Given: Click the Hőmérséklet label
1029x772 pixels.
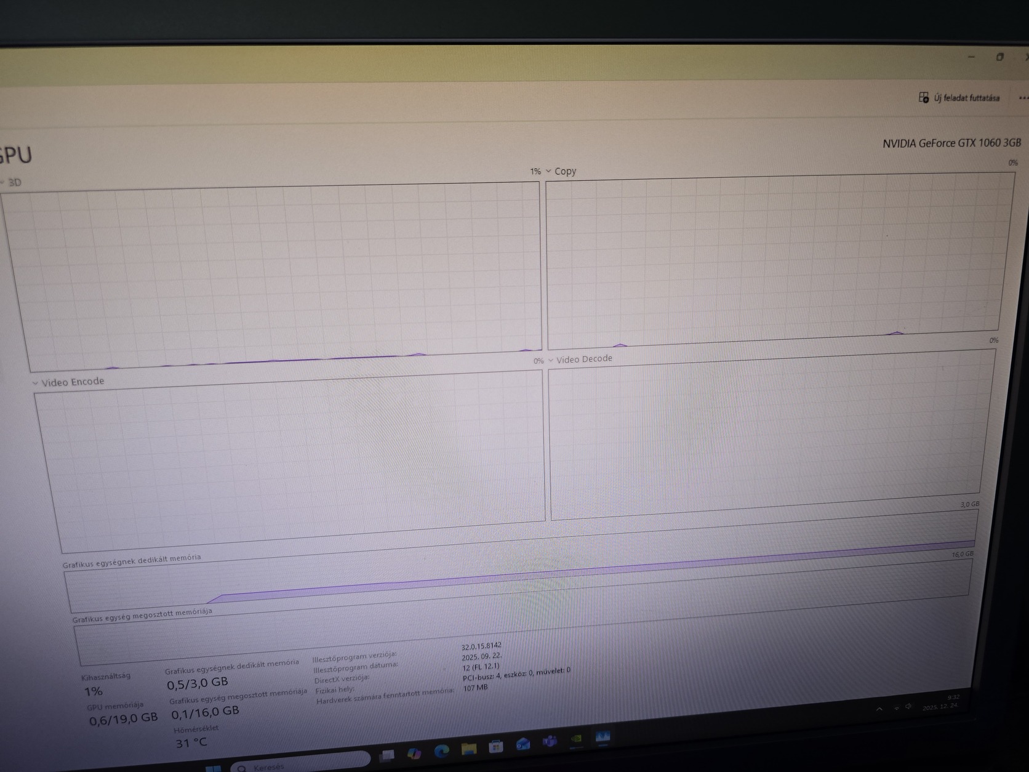Looking at the screenshot, I should coord(196,729).
